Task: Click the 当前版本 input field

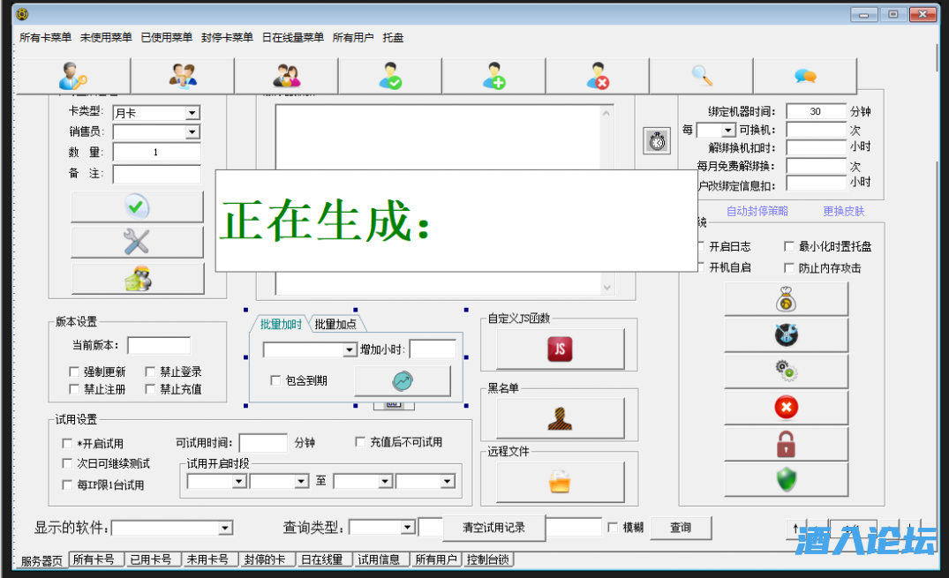Action: (158, 345)
